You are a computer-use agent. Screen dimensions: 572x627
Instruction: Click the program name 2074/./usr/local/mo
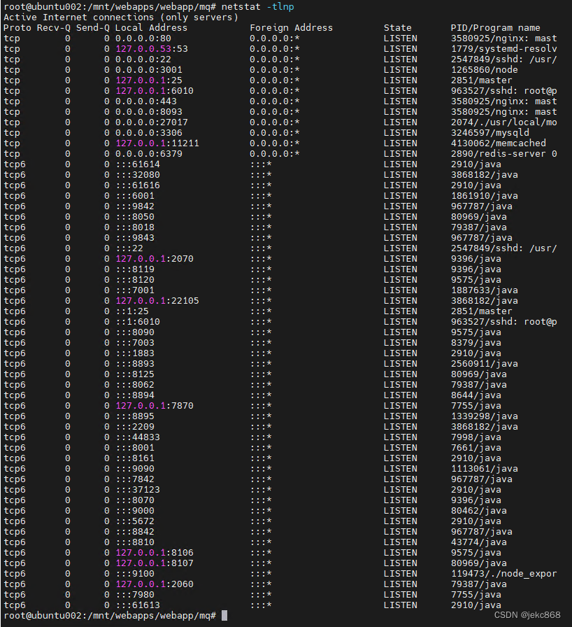click(504, 122)
